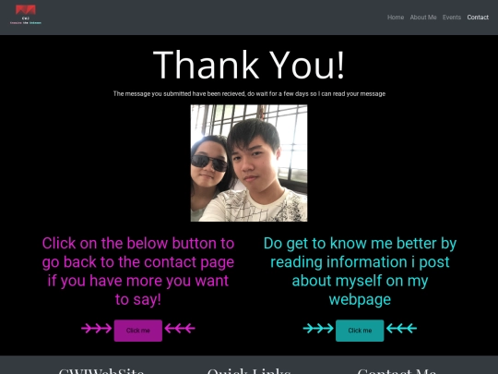498x374 pixels.
Task: Click the teal Click me button
Action: click(360, 331)
